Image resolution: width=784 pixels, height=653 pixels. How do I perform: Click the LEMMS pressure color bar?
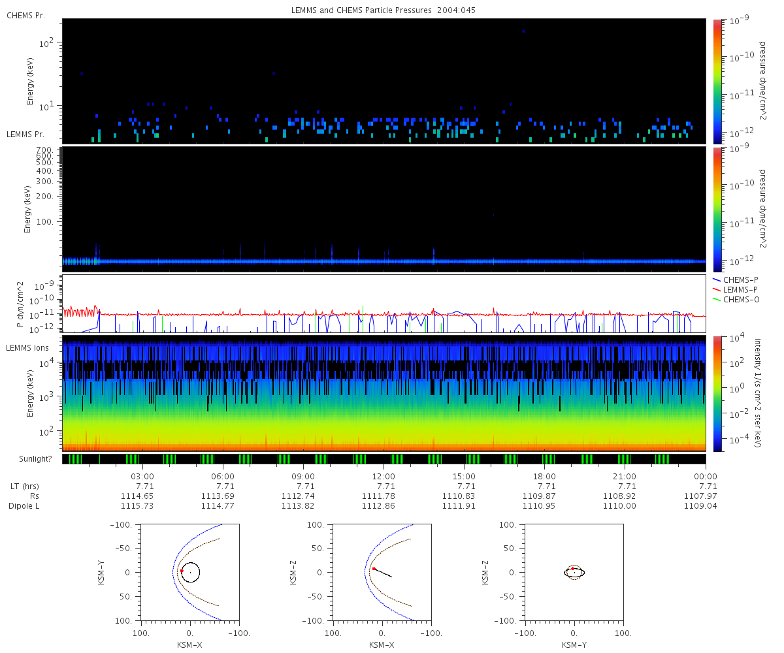tap(717, 210)
